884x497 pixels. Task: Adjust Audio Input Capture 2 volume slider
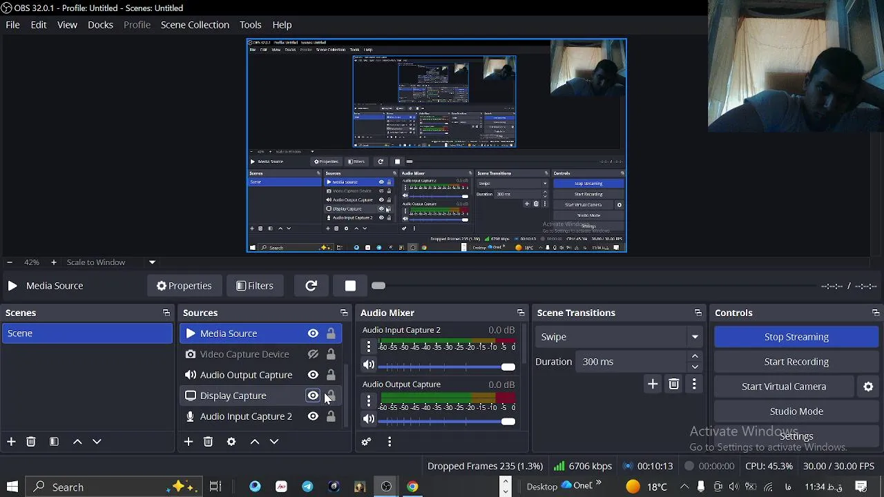508,367
